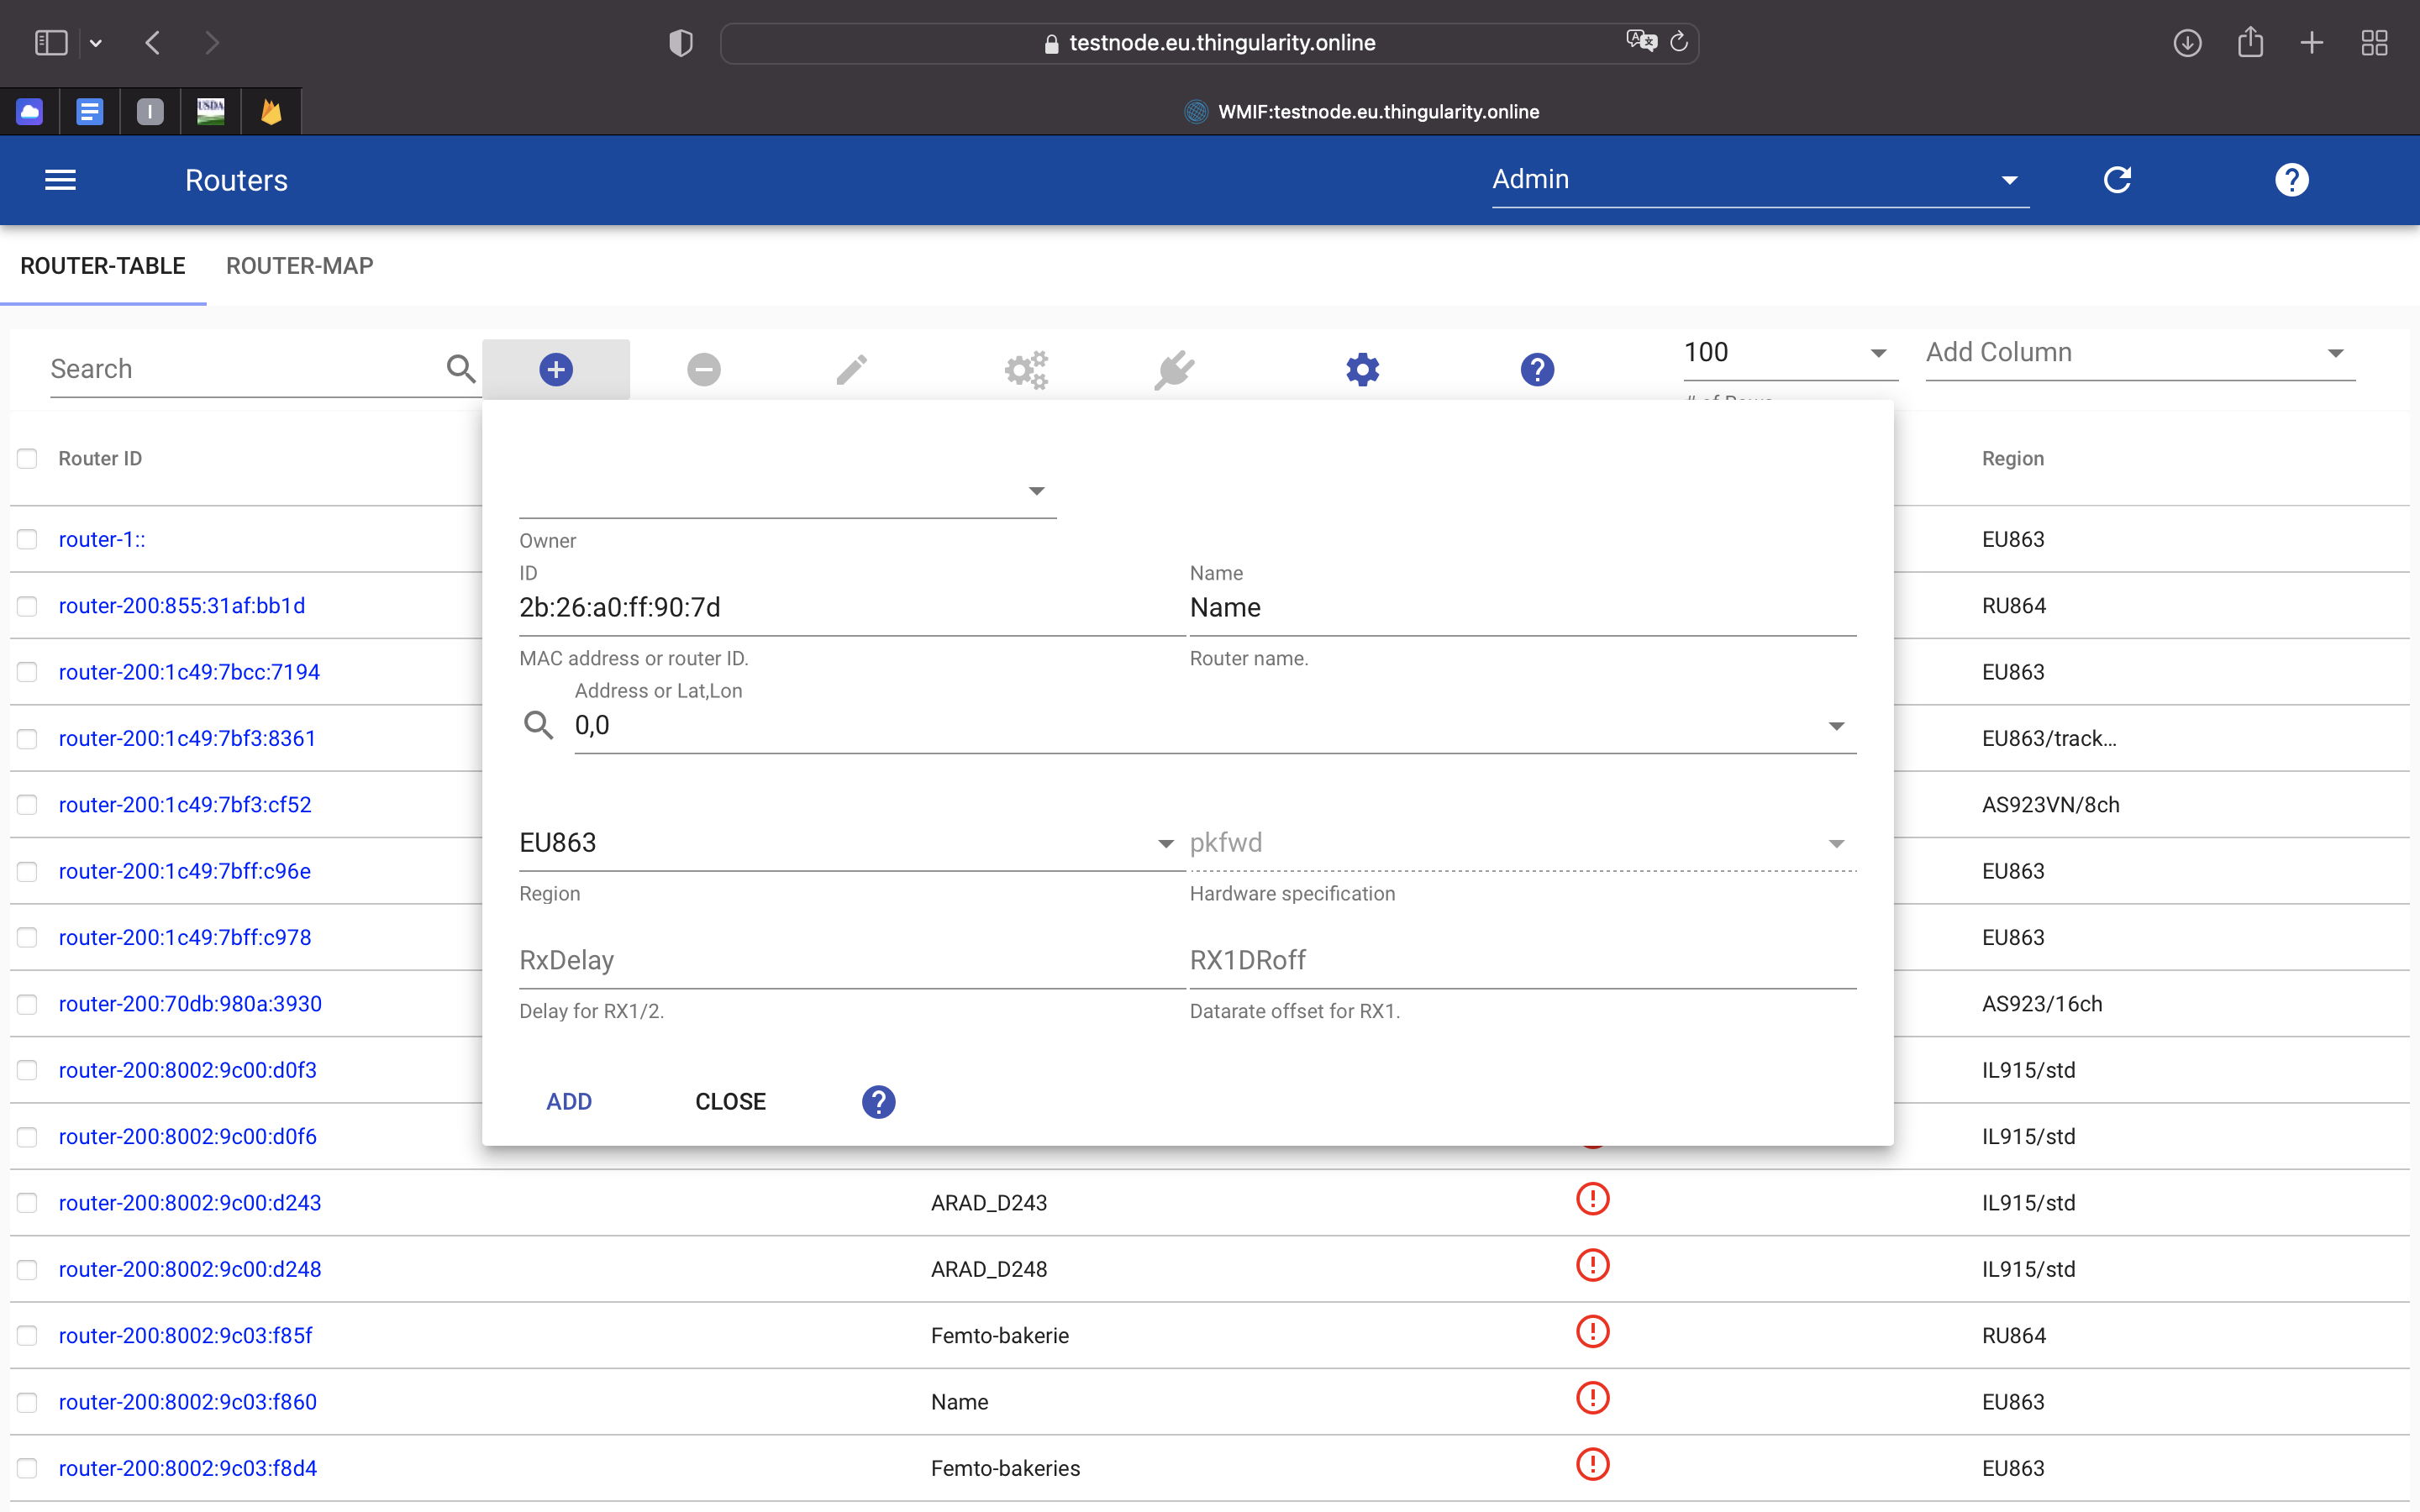Check the router-1:: row checkbox
Screen dimensions: 2420x1512
(x=27, y=539)
